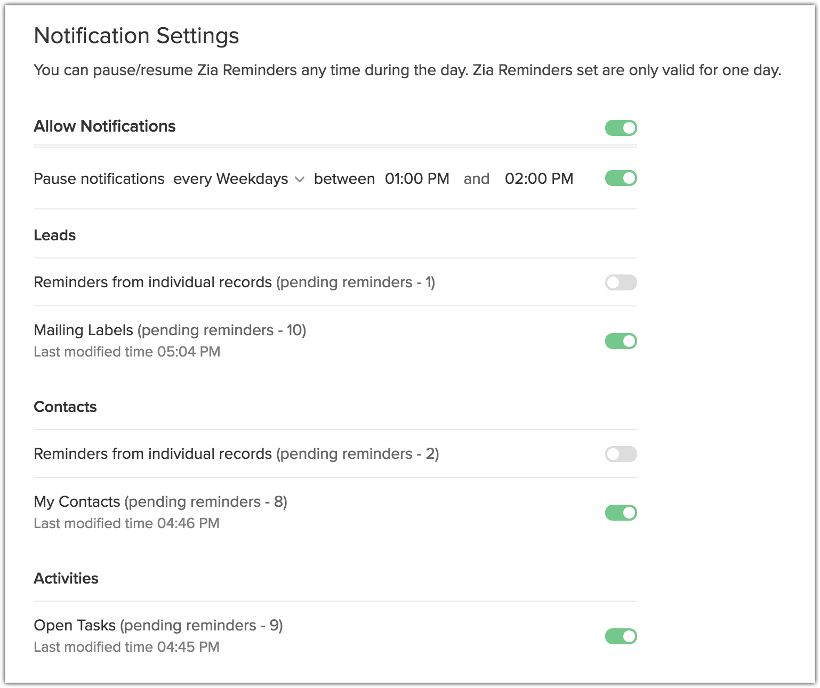
Task: Enable Contacts reminders from individual records
Action: coord(621,454)
